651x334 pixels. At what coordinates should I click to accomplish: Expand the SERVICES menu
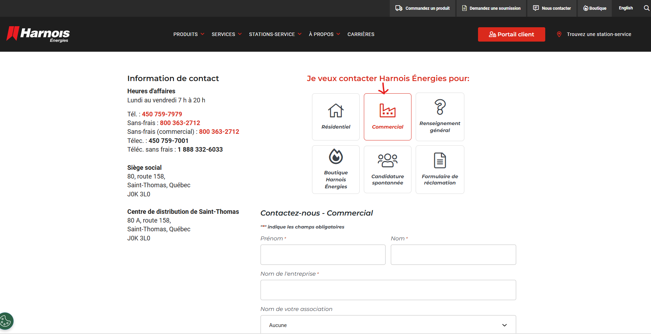click(x=227, y=34)
